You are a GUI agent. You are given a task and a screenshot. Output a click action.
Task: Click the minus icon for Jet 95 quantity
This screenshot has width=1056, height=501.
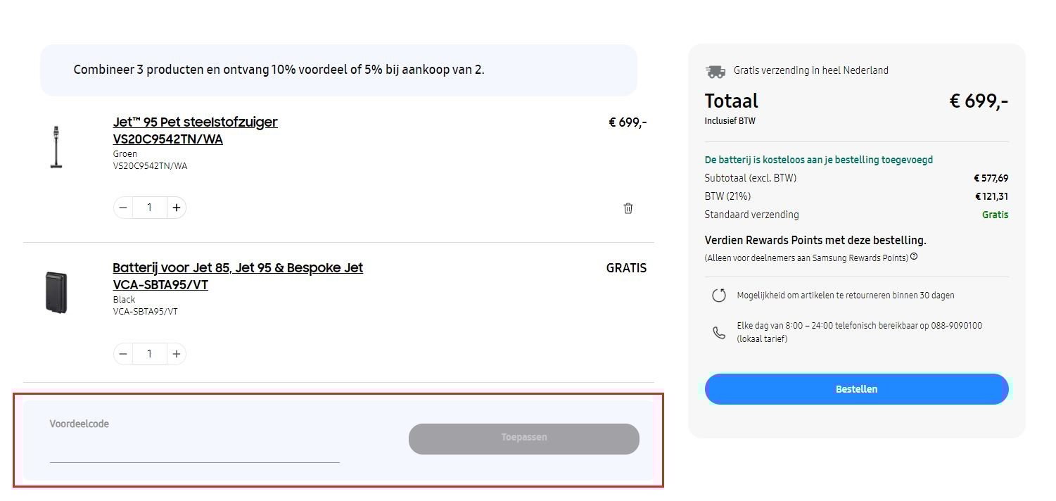(123, 207)
